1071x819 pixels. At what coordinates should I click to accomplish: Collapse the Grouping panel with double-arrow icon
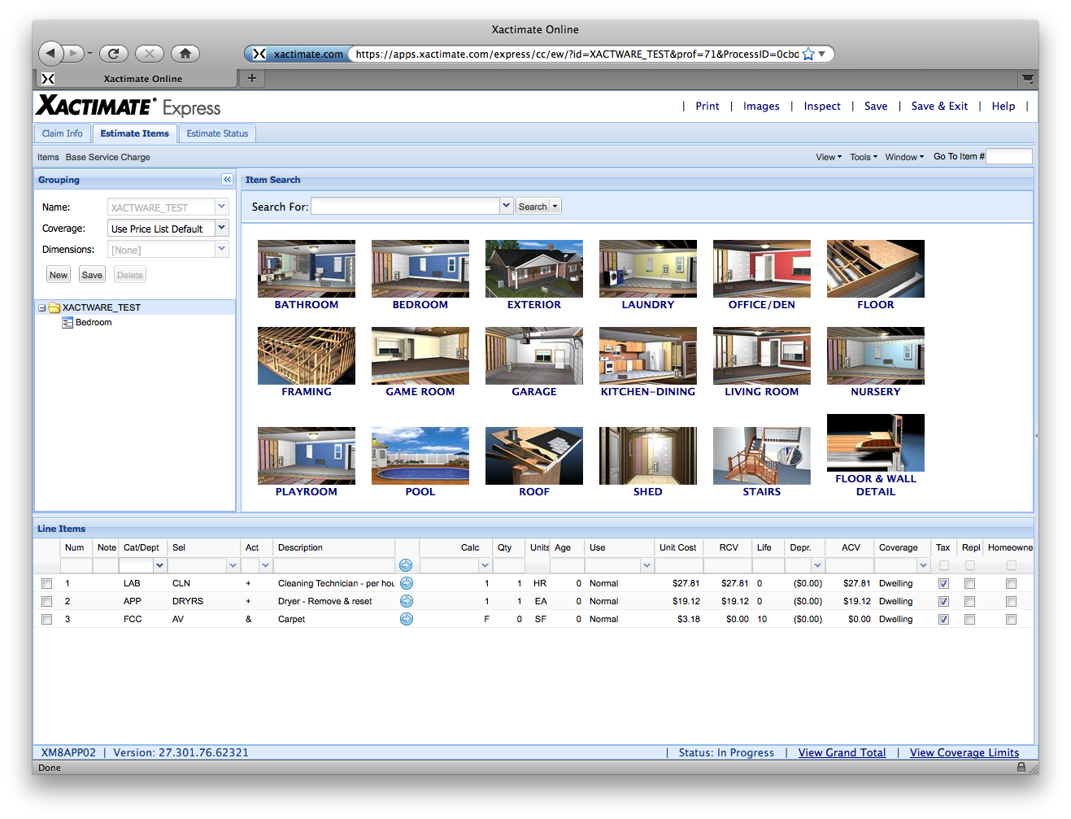227,180
